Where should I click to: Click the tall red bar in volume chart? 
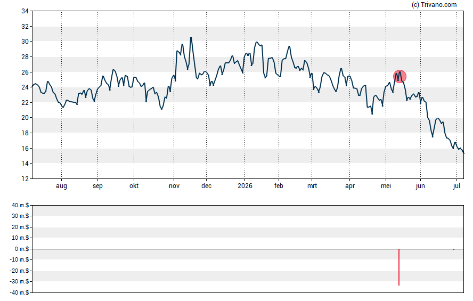[x=399, y=267]
